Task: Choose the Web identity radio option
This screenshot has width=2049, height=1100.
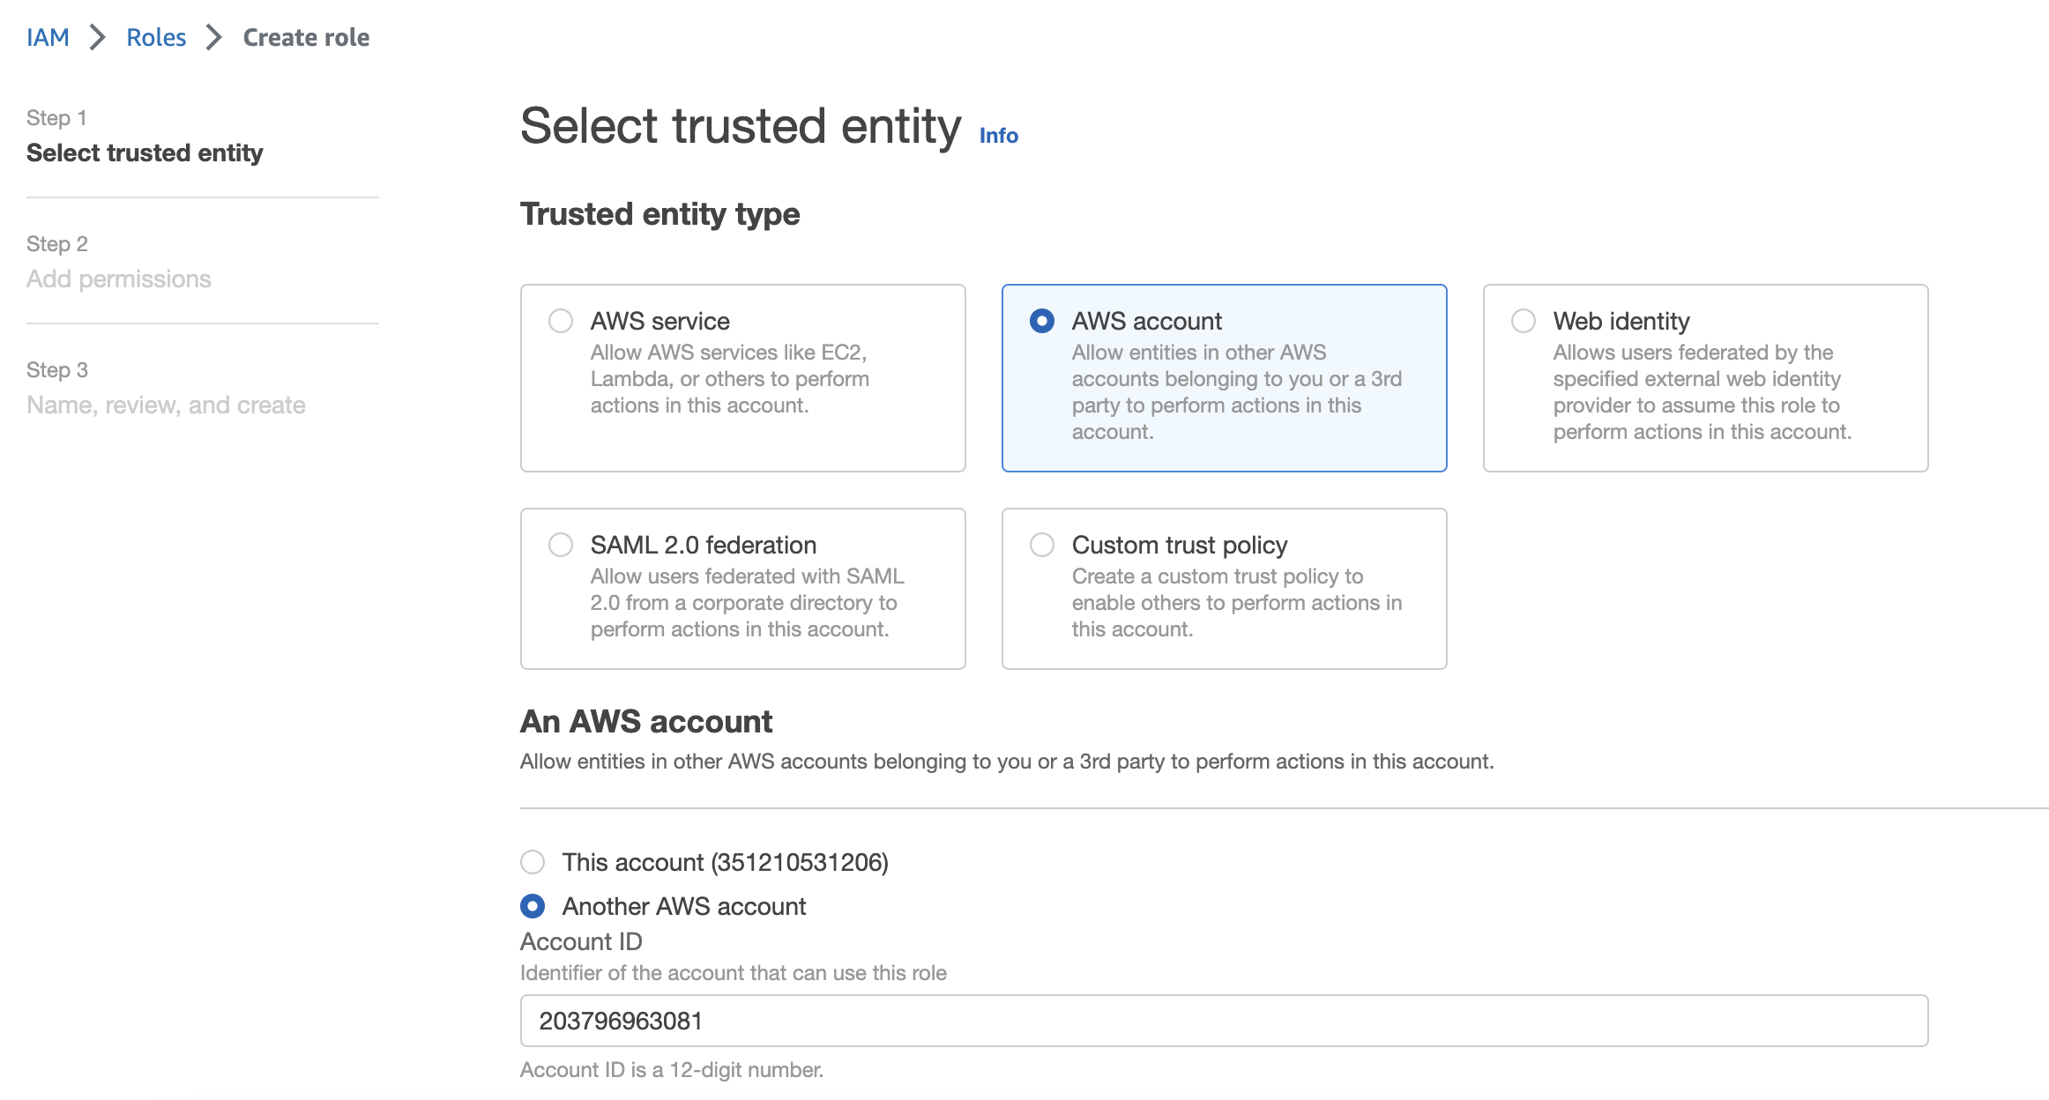Action: point(1524,321)
